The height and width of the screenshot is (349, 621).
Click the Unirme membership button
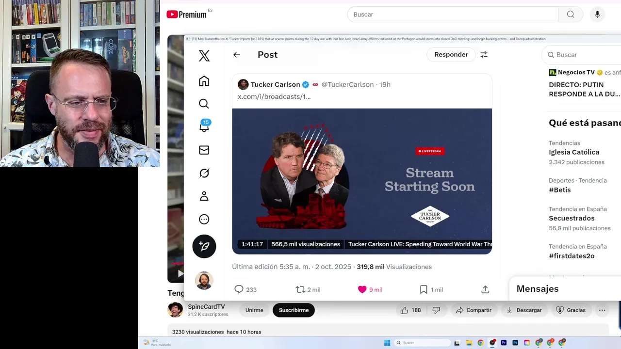coord(254,310)
